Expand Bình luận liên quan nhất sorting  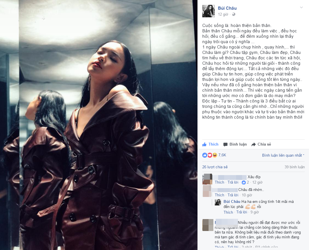pos(283,155)
